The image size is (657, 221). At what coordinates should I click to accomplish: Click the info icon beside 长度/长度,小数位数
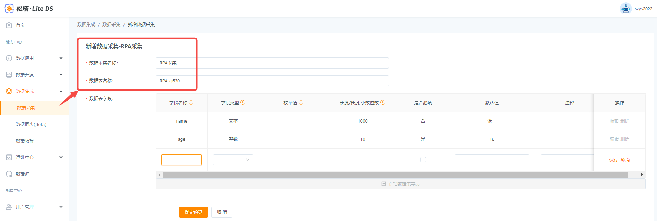(x=383, y=102)
